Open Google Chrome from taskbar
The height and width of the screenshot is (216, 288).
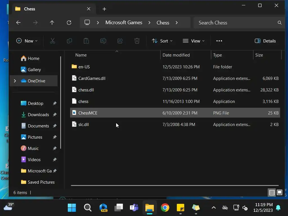click(x=165, y=208)
